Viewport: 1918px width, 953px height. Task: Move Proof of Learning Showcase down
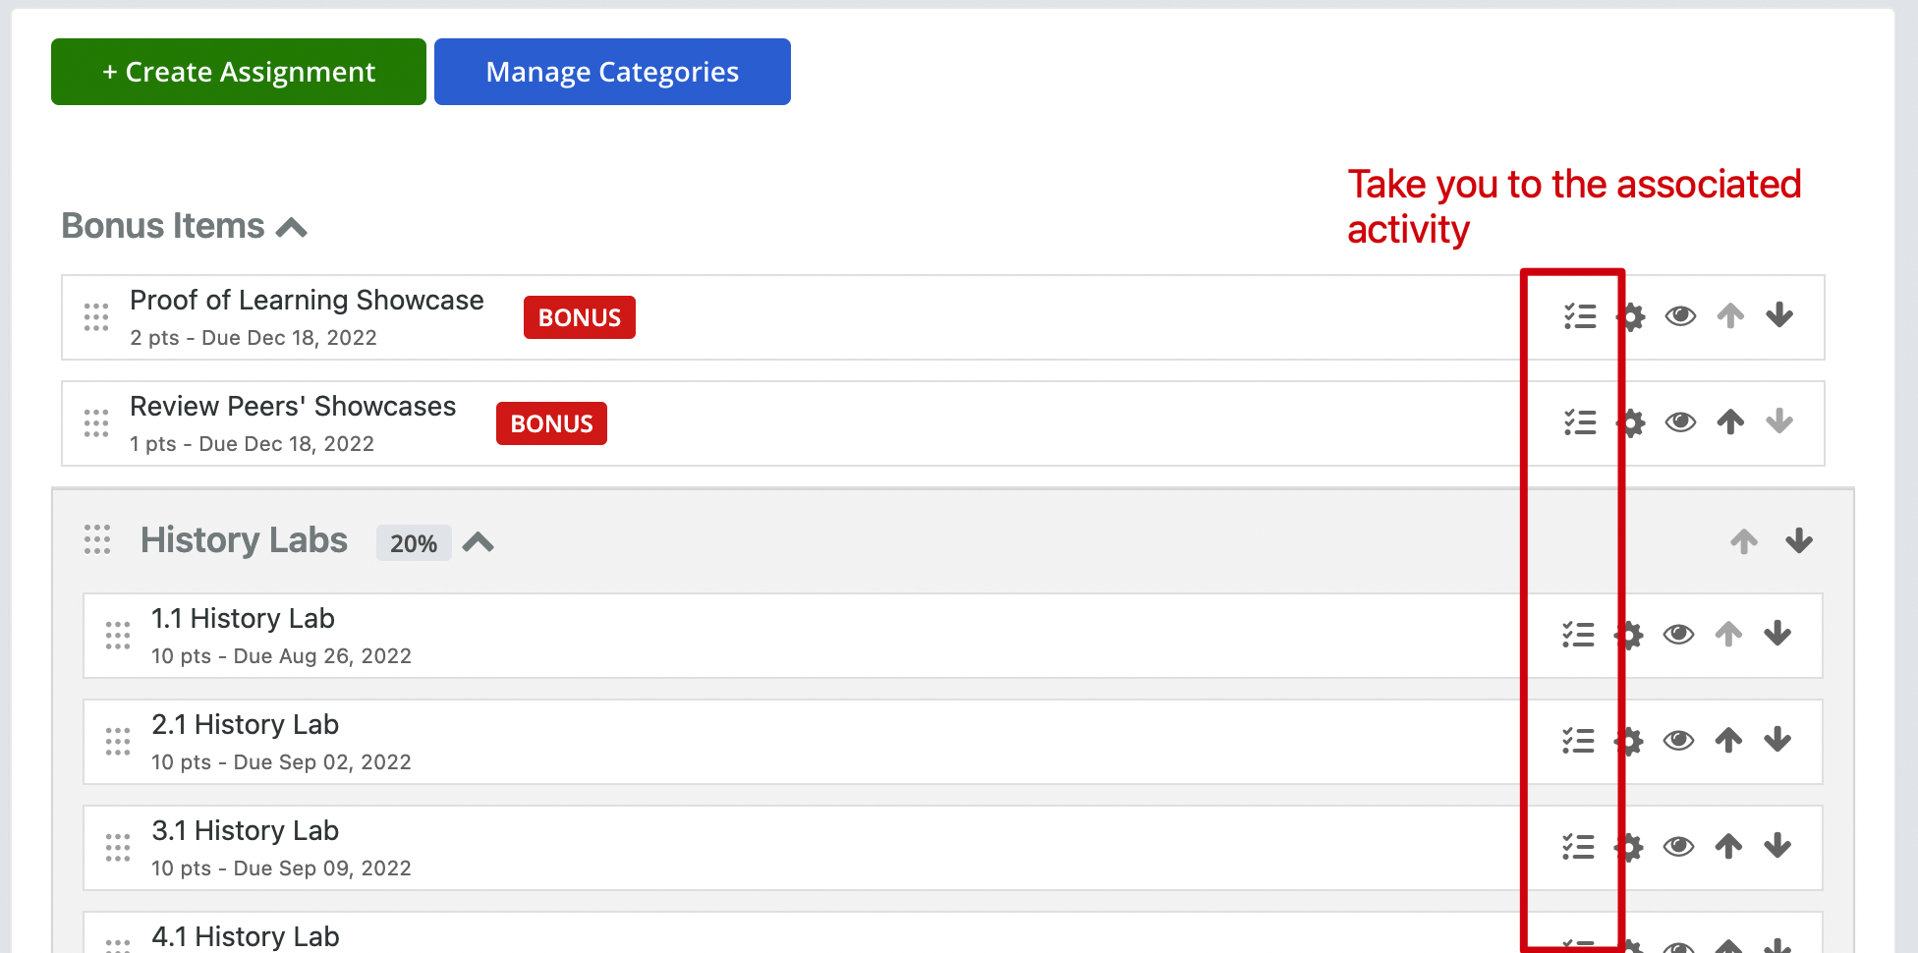(x=1779, y=316)
